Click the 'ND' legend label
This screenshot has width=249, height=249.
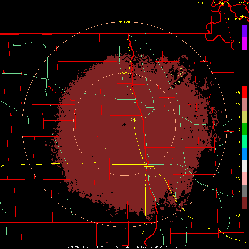(237, 216)
